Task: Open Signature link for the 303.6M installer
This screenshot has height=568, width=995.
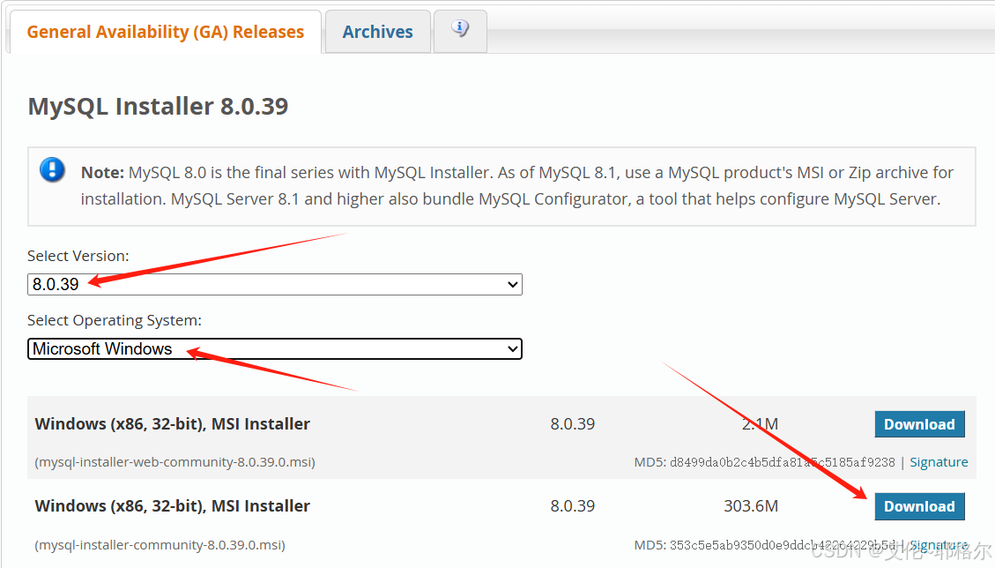Action: tap(939, 545)
